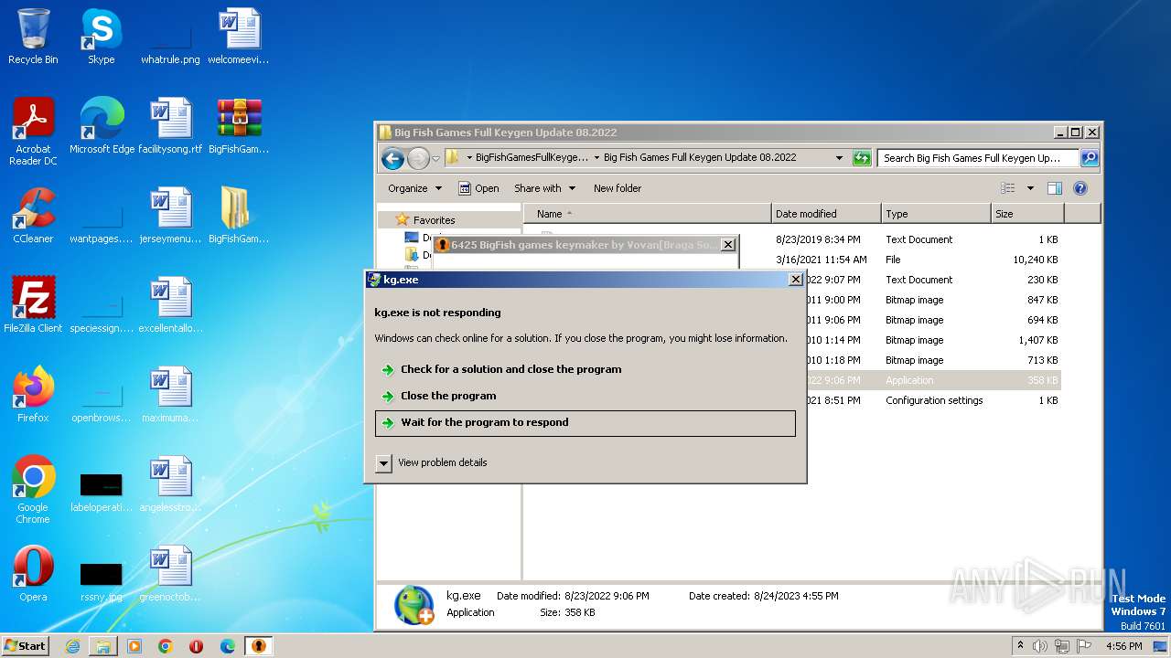Open FileZilla Client desktop shortcut
The width and height of the screenshot is (1171, 658).
tap(33, 305)
